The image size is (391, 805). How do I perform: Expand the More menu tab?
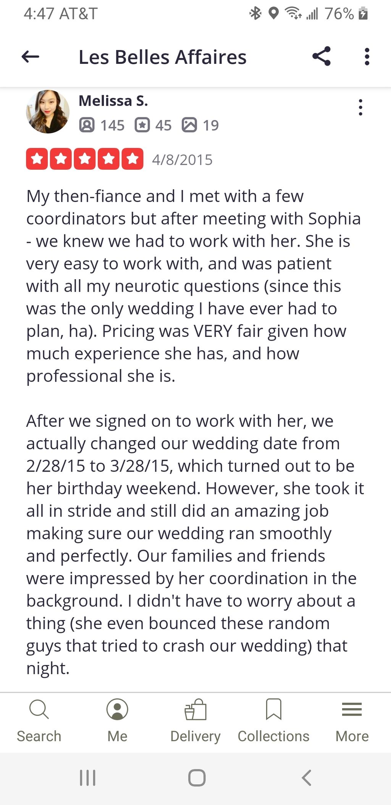pyautogui.click(x=352, y=721)
